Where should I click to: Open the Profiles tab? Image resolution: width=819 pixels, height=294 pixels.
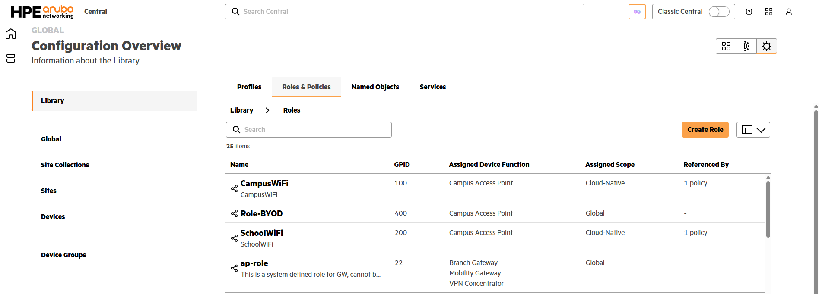tap(249, 87)
